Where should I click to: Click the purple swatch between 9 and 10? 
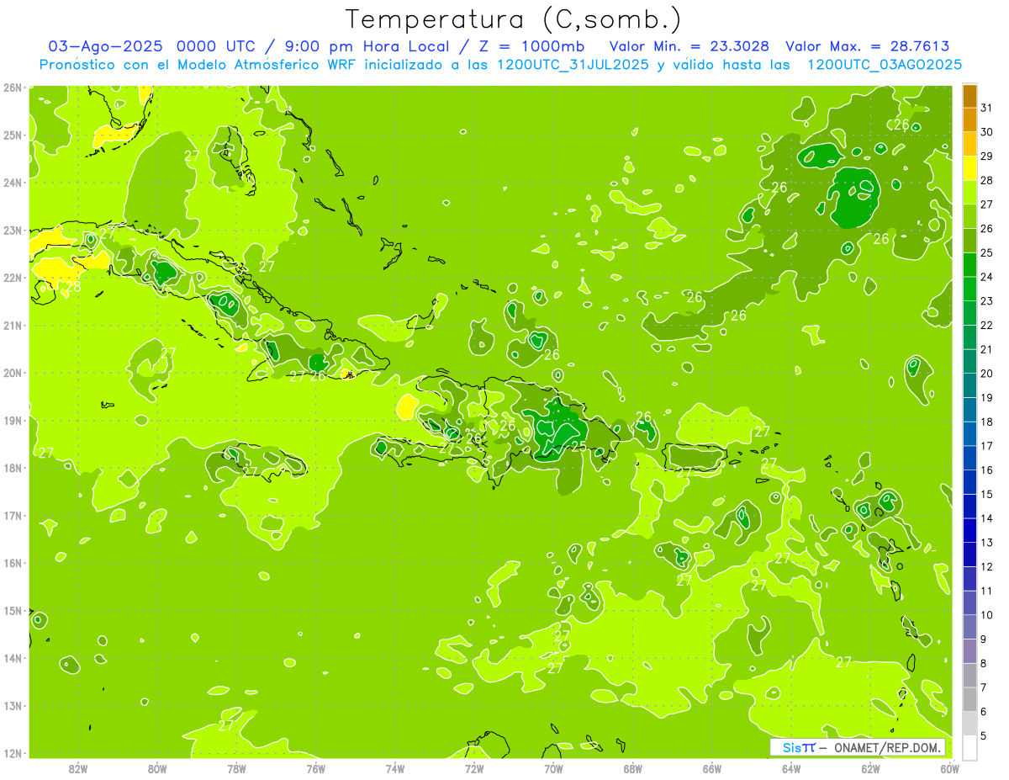tap(969, 627)
